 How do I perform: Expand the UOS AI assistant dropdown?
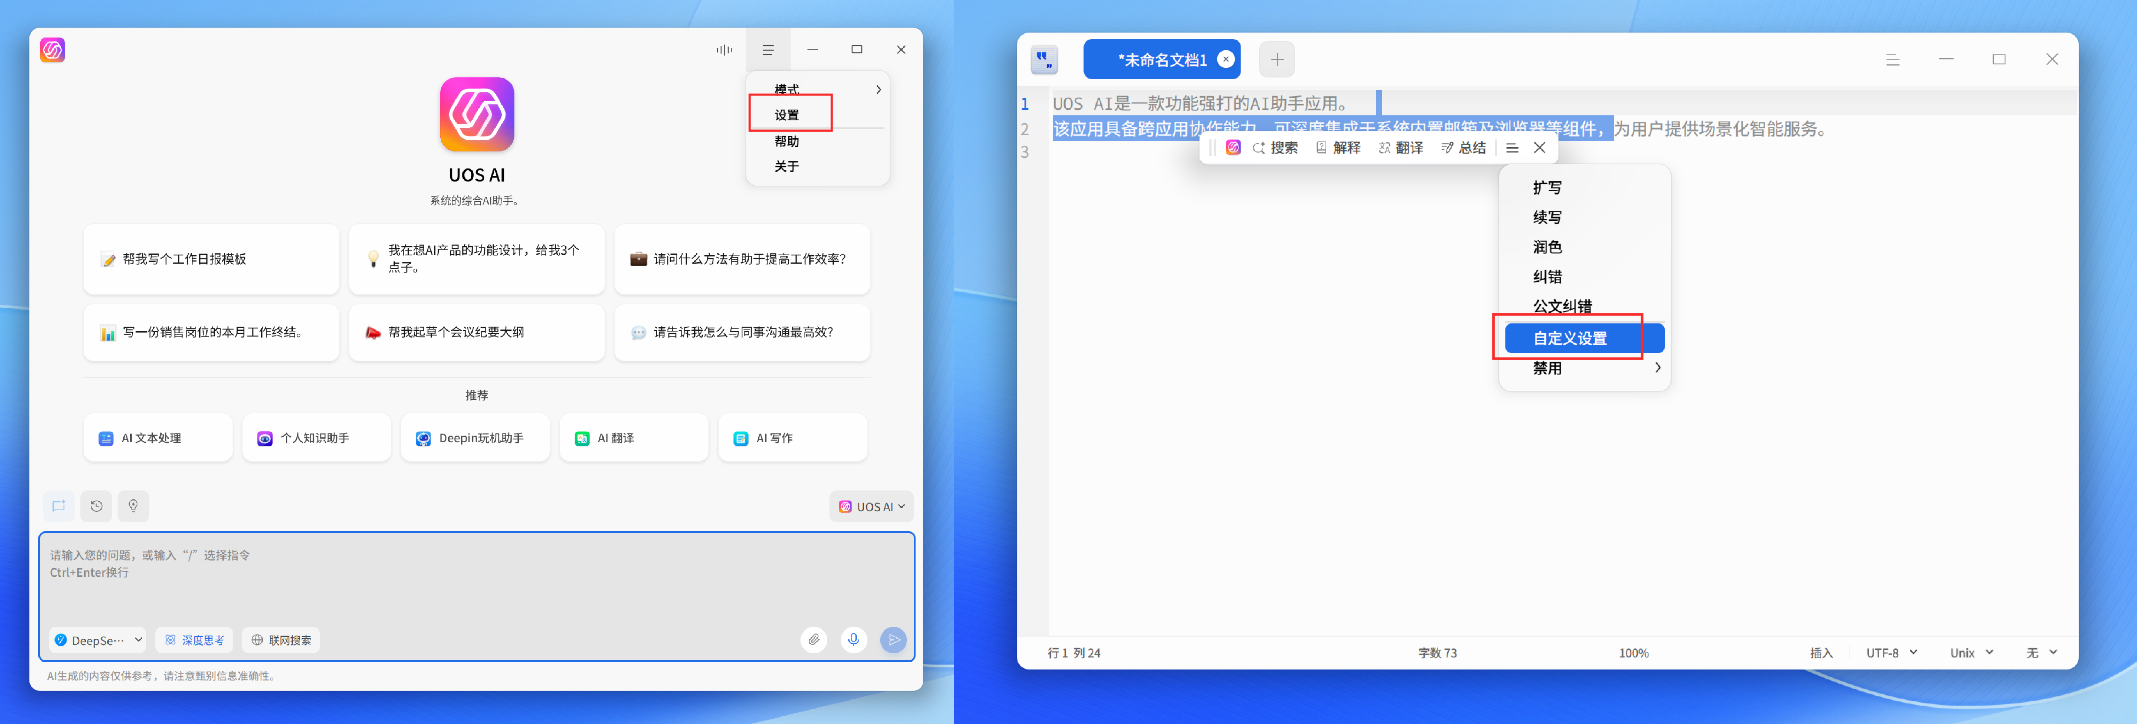[871, 506]
